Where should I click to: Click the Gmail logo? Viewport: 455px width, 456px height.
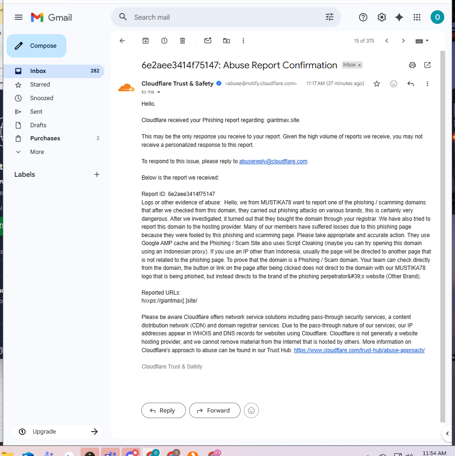(x=51, y=17)
